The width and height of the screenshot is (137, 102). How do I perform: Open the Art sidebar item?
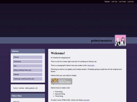[x=28, y=66]
